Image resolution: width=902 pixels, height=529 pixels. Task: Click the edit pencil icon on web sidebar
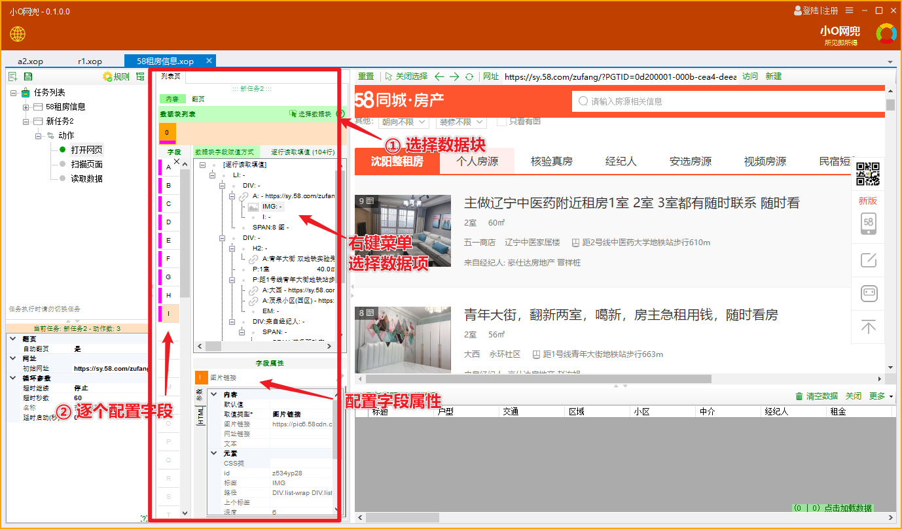coord(869,260)
